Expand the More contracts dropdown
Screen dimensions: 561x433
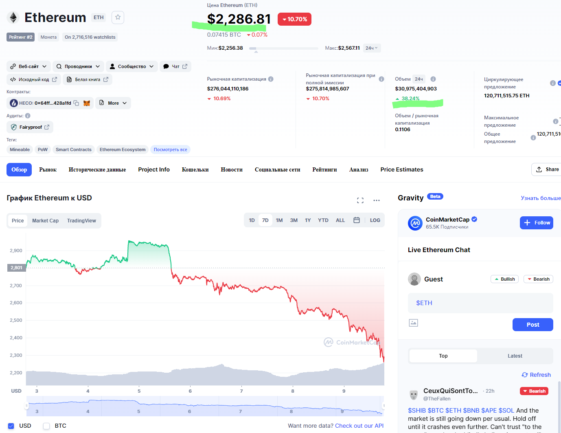(113, 103)
